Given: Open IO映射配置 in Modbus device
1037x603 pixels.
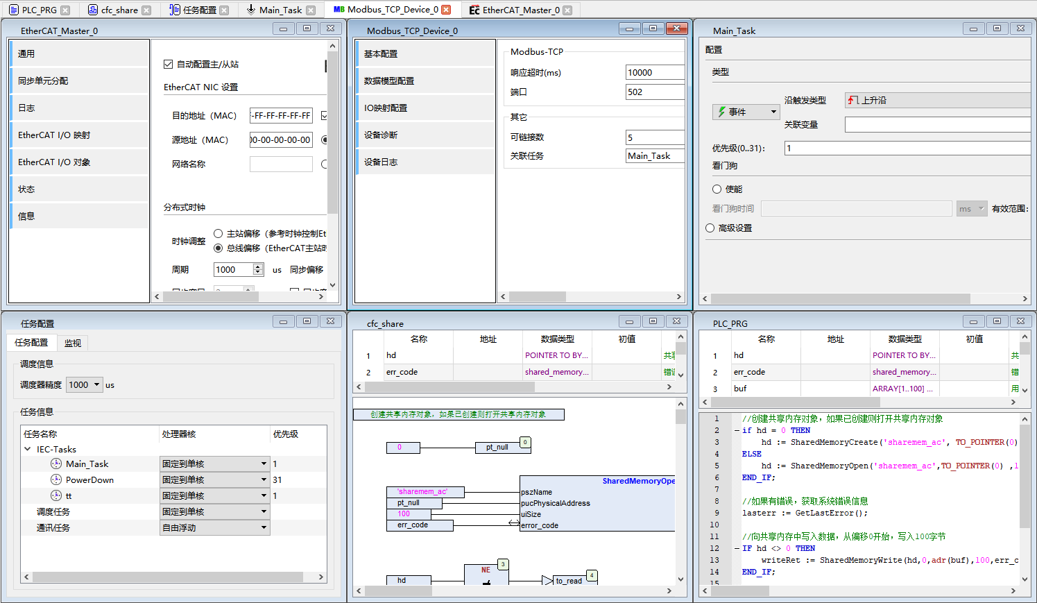Looking at the screenshot, I should pos(425,108).
